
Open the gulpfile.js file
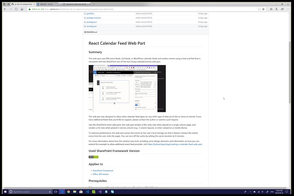pos(90,13)
